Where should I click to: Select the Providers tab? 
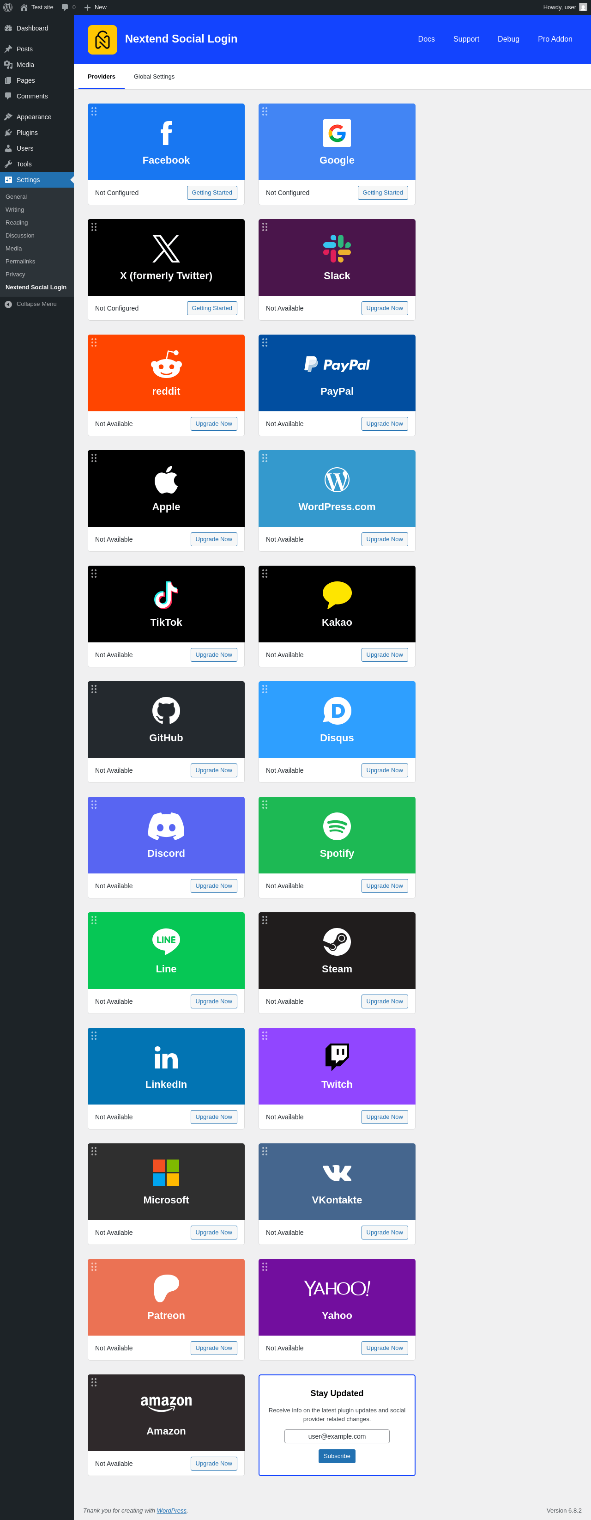(x=102, y=77)
